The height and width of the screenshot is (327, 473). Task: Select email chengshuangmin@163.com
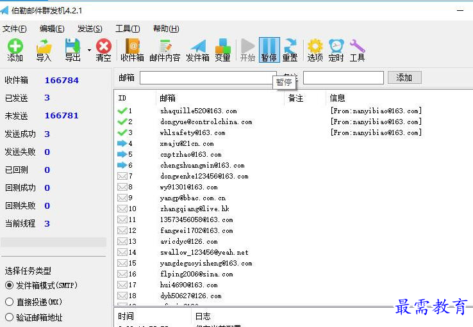pyautogui.click(x=203, y=165)
